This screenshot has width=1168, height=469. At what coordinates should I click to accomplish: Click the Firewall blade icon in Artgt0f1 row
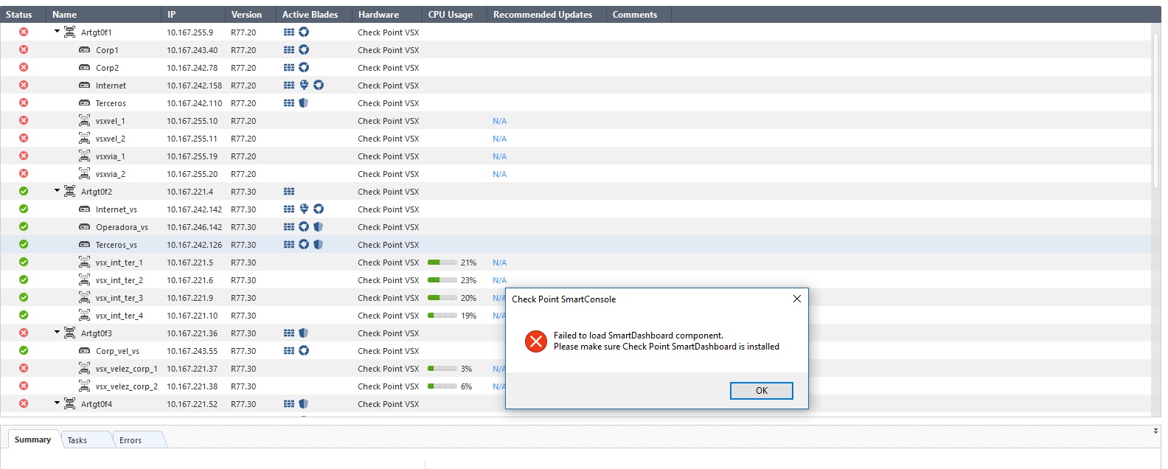tap(289, 32)
